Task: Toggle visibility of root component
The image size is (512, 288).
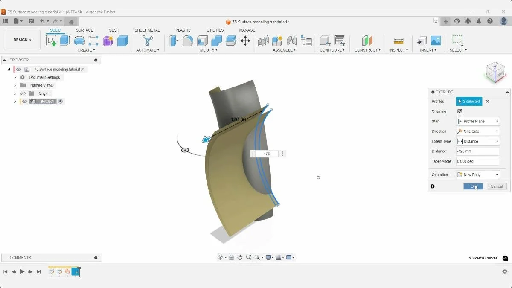Action: [x=19, y=69]
